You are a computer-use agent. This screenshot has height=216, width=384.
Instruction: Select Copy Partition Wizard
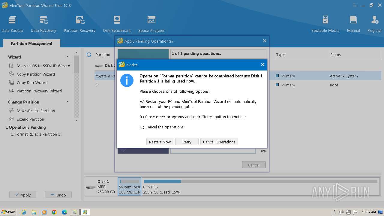(x=36, y=74)
